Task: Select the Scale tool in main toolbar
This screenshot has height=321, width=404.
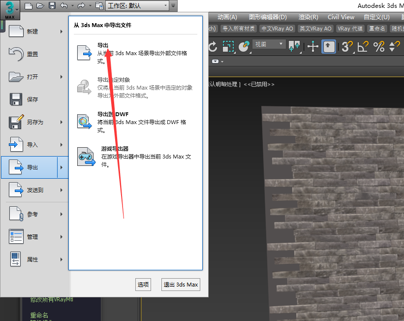Action: pos(228,47)
